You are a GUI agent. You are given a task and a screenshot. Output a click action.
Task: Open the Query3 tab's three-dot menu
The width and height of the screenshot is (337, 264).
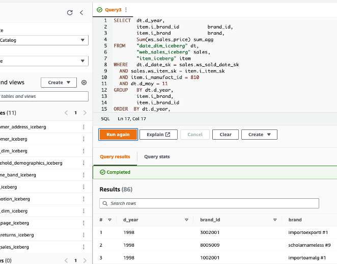point(126,10)
